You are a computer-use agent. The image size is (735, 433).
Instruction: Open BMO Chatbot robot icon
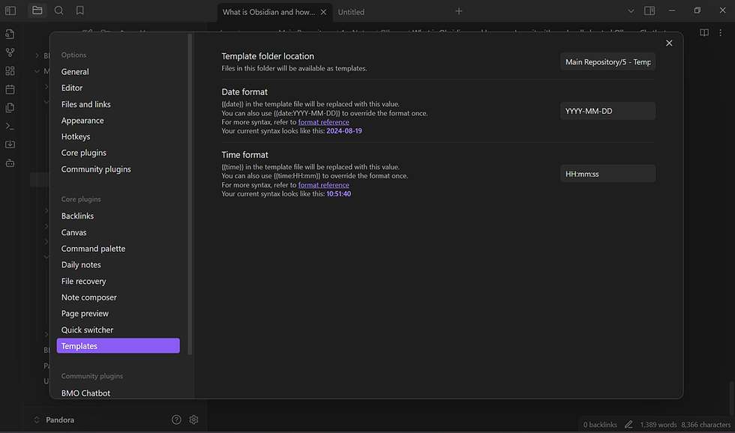(x=10, y=163)
